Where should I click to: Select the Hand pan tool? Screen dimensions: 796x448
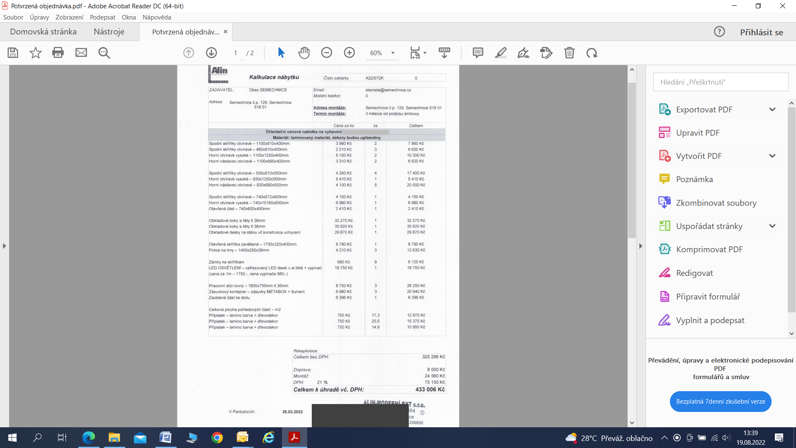pos(304,53)
